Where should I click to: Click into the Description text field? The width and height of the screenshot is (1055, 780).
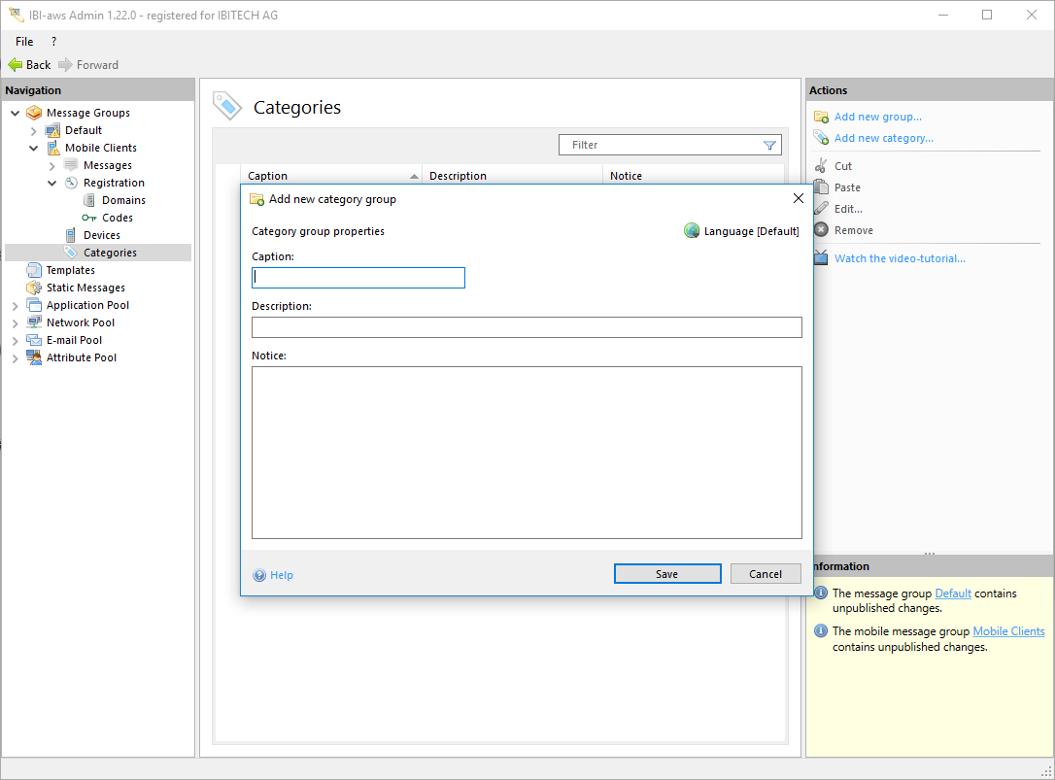point(527,327)
